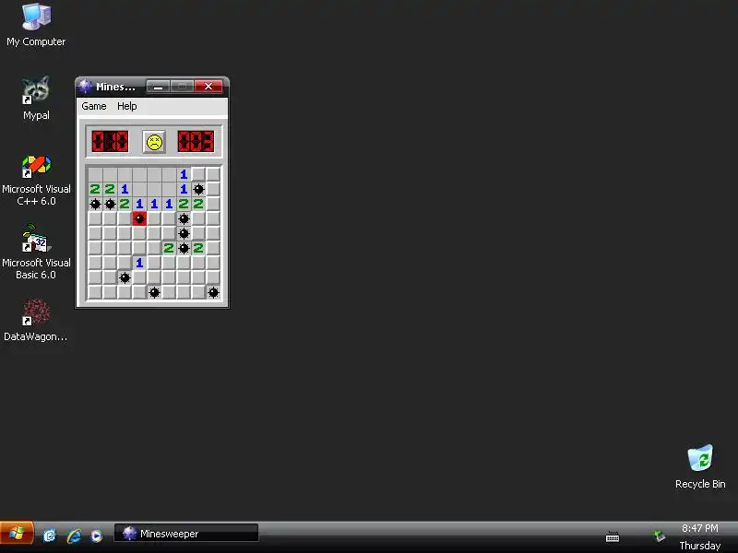Viewport: 738px width, 553px height.
Task: Click the blue 1 in the top grid row
Action: tap(184, 174)
